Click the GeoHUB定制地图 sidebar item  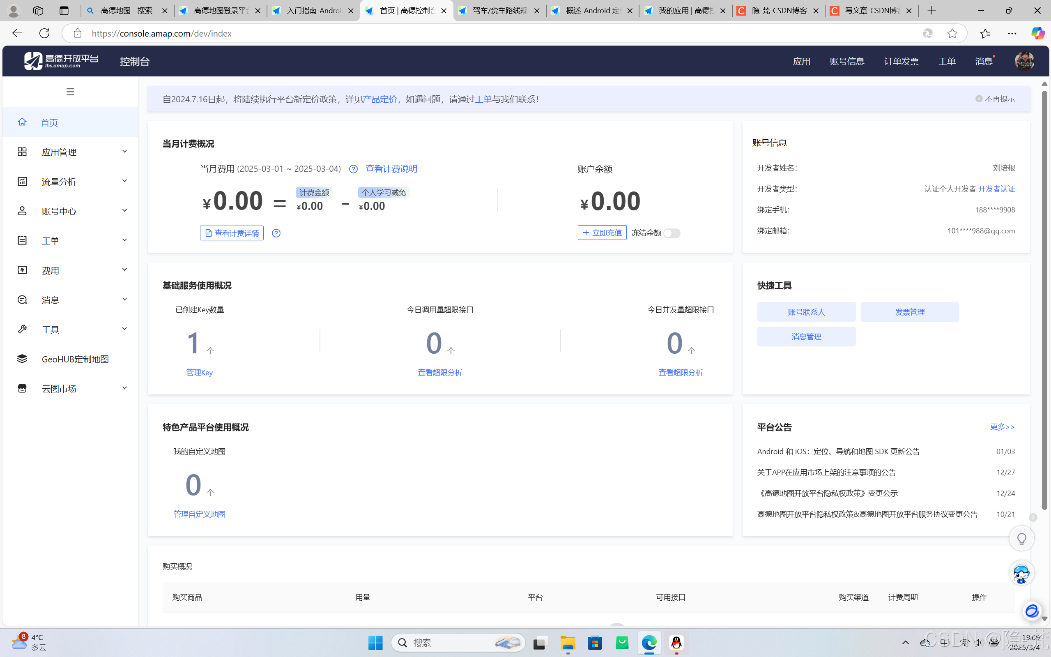(75, 359)
